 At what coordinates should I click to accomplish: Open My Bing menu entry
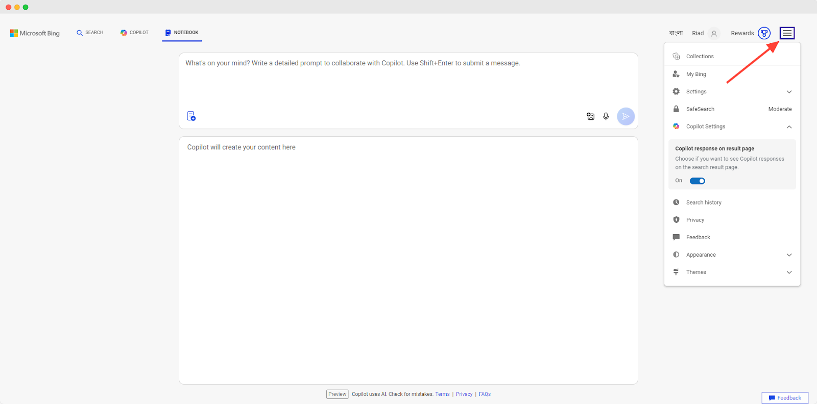732,74
